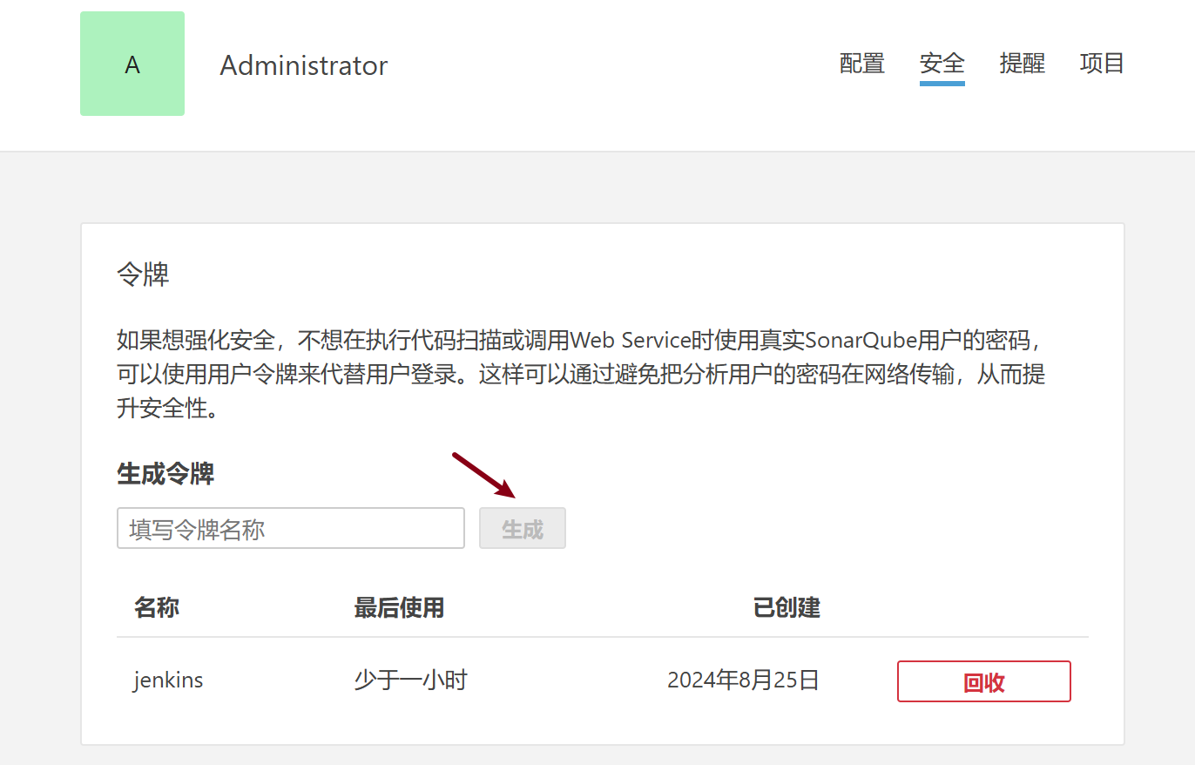Revoke the jenkins token with 回收
This screenshot has width=1195, height=765.
[x=984, y=681]
